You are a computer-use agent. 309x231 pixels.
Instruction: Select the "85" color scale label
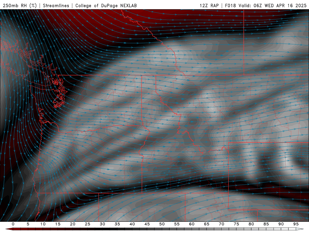(266, 224)
